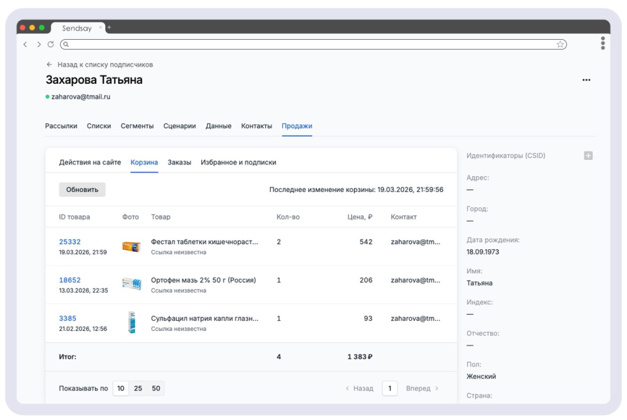Viewport: 627px width, 420px height.
Task: Click the Вперед pagination button
Action: 422,388
